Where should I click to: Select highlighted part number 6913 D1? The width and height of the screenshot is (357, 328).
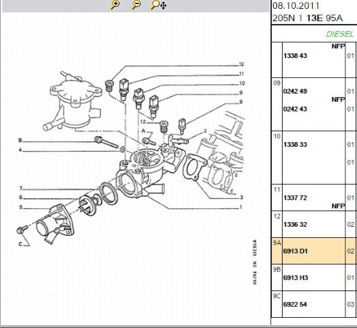point(296,251)
